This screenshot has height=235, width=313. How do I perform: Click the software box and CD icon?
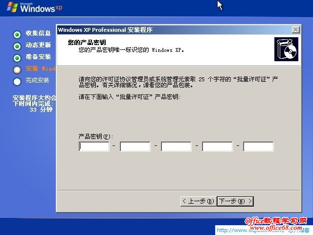point(286,49)
